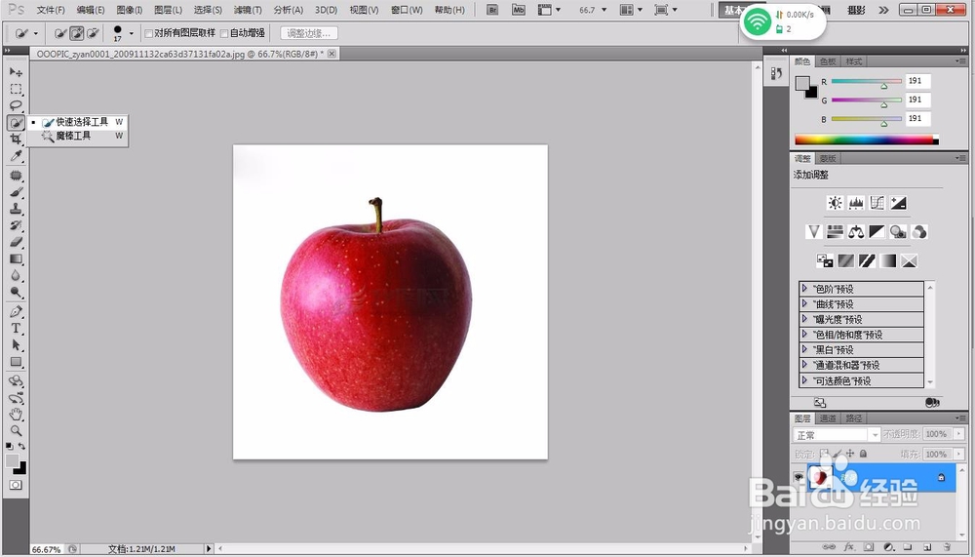Select the Move tool
The image size is (975, 557).
pyautogui.click(x=16, y=72)
